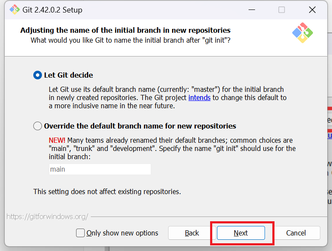Click the "Git 2.42.0.2 Setup" title text
The image size is (332, 251).
point(52,10)
